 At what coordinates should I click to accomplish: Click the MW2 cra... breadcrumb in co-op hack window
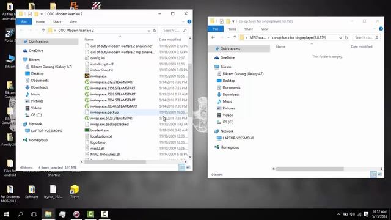pos(258,38)
